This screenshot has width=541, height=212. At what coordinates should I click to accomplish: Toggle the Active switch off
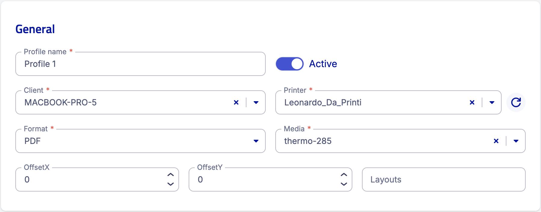[290, 64]
